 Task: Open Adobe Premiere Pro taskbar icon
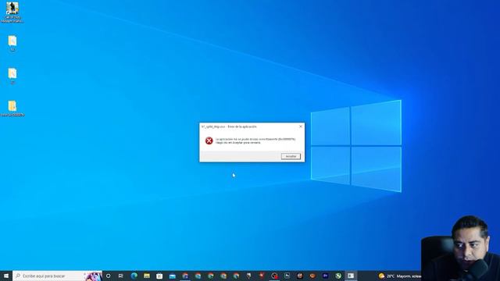[x=325, y=276]
